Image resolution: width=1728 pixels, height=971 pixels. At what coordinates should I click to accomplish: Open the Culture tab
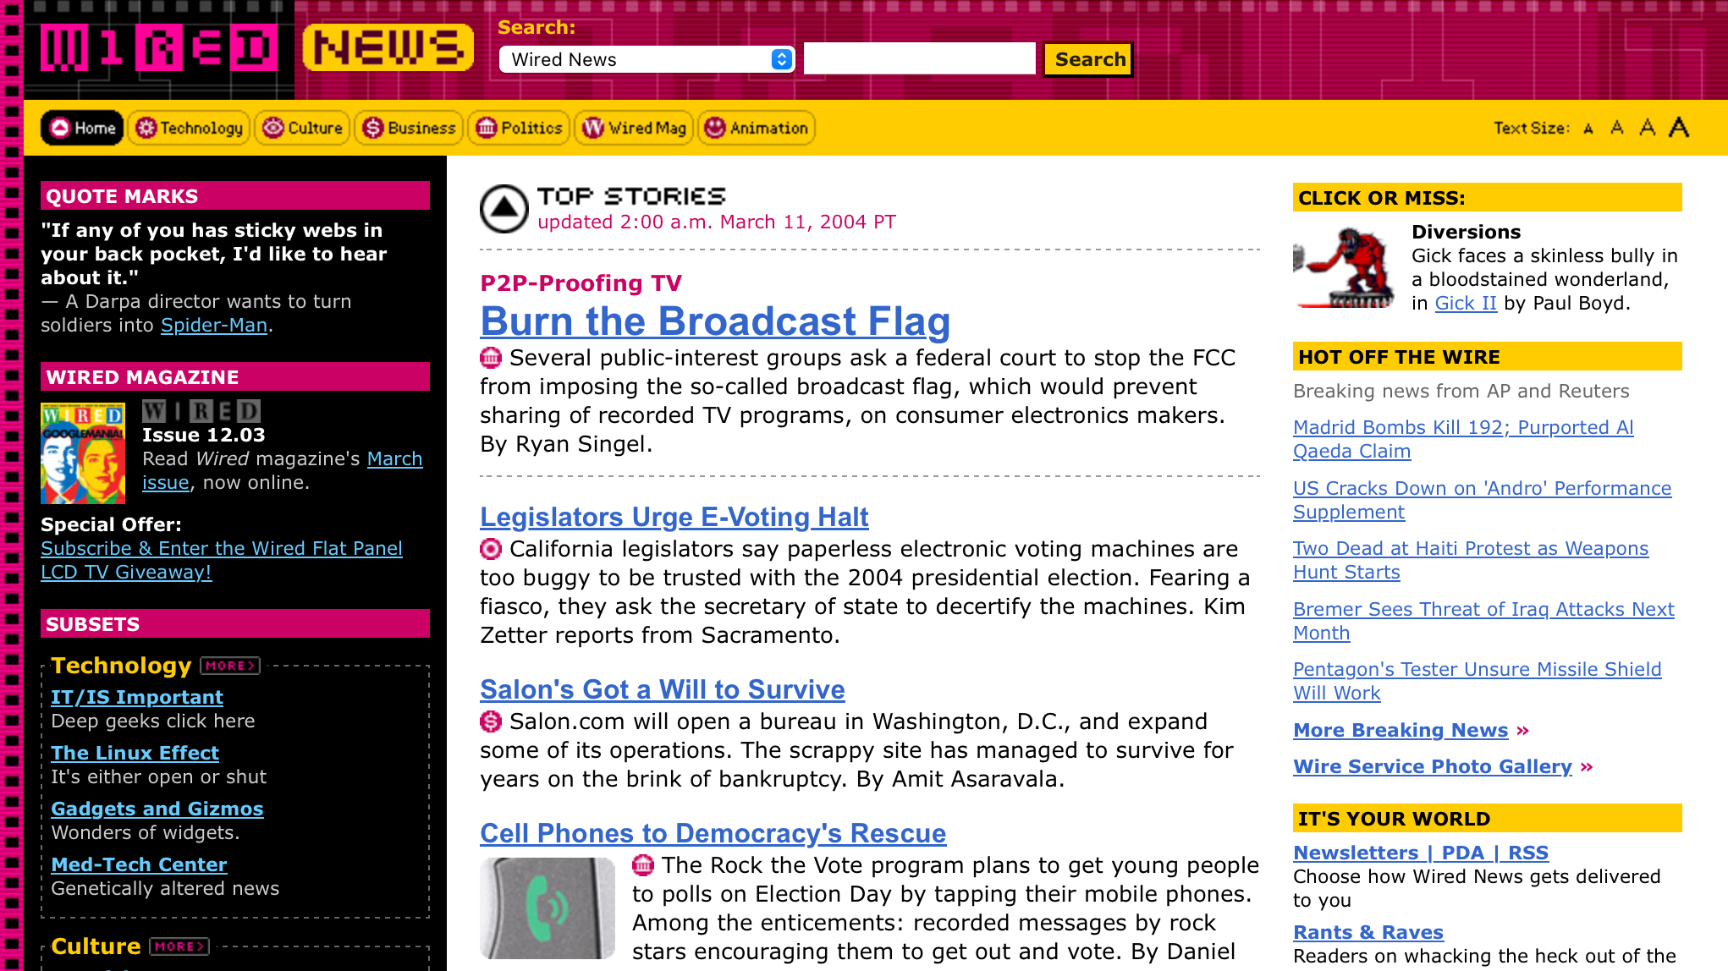[x=302, y=128]
